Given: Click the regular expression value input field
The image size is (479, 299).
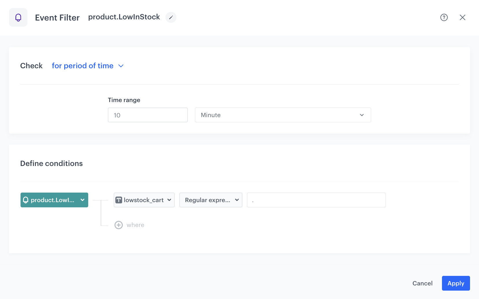Looking at the screenshot, I should tap(316, 200).
